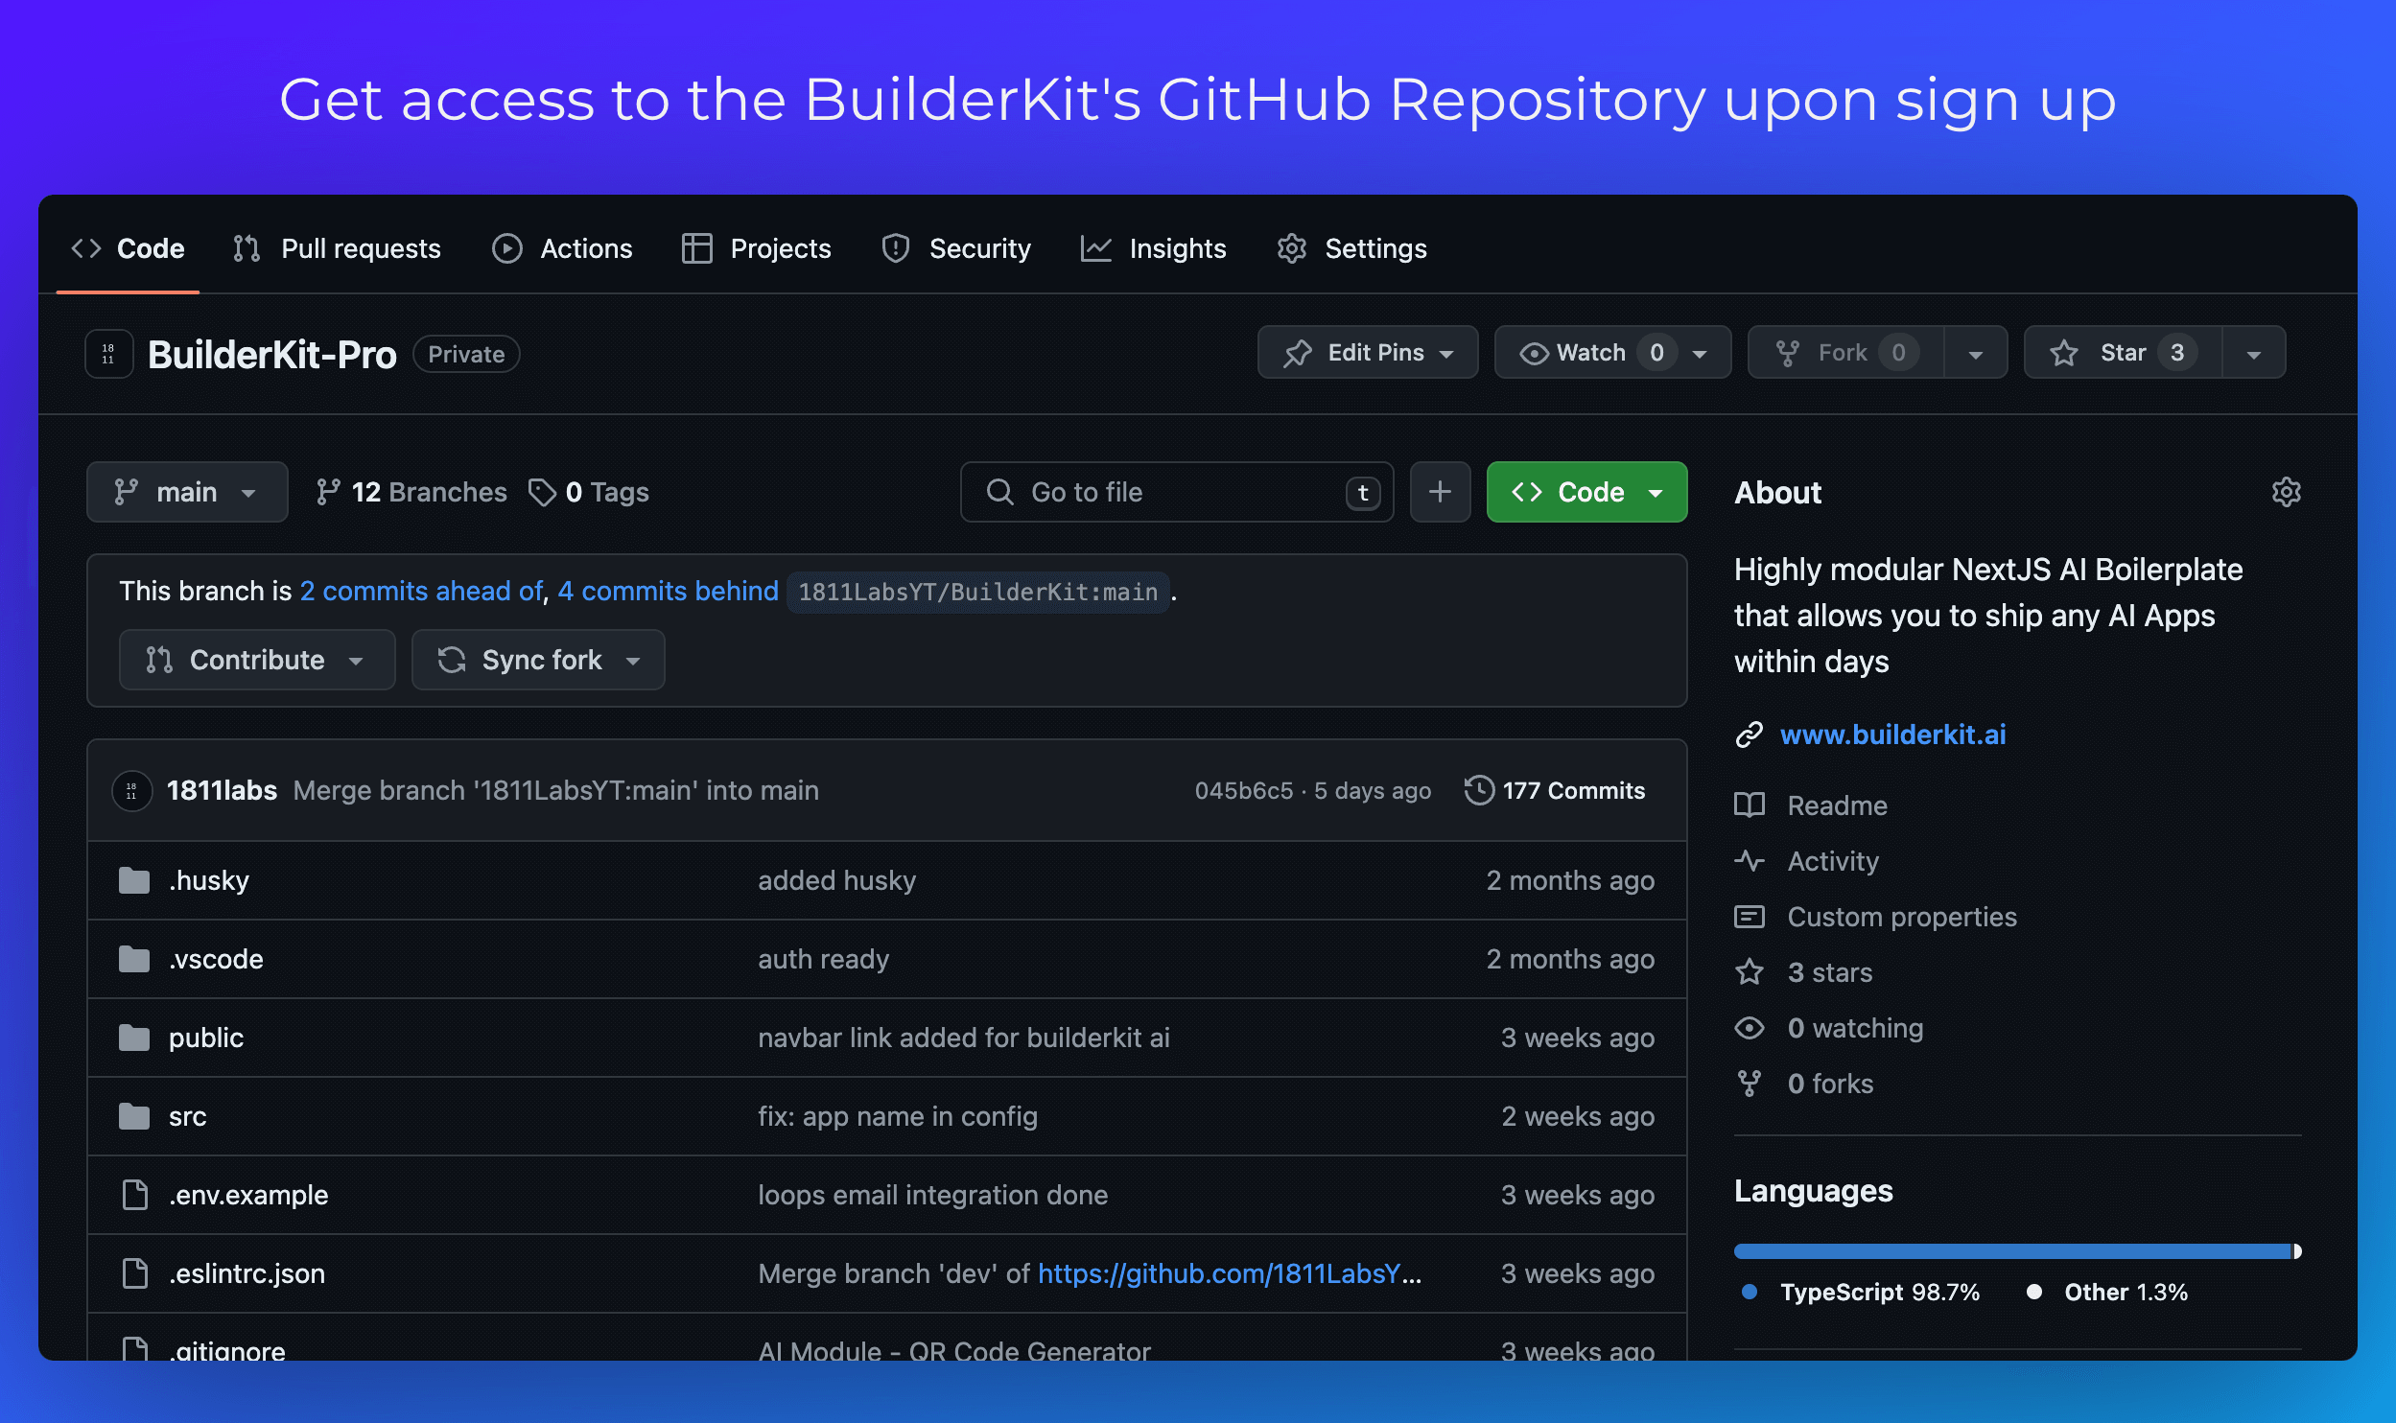
Task: Click the Languages progress bar
Action: pos(2018,1251)
